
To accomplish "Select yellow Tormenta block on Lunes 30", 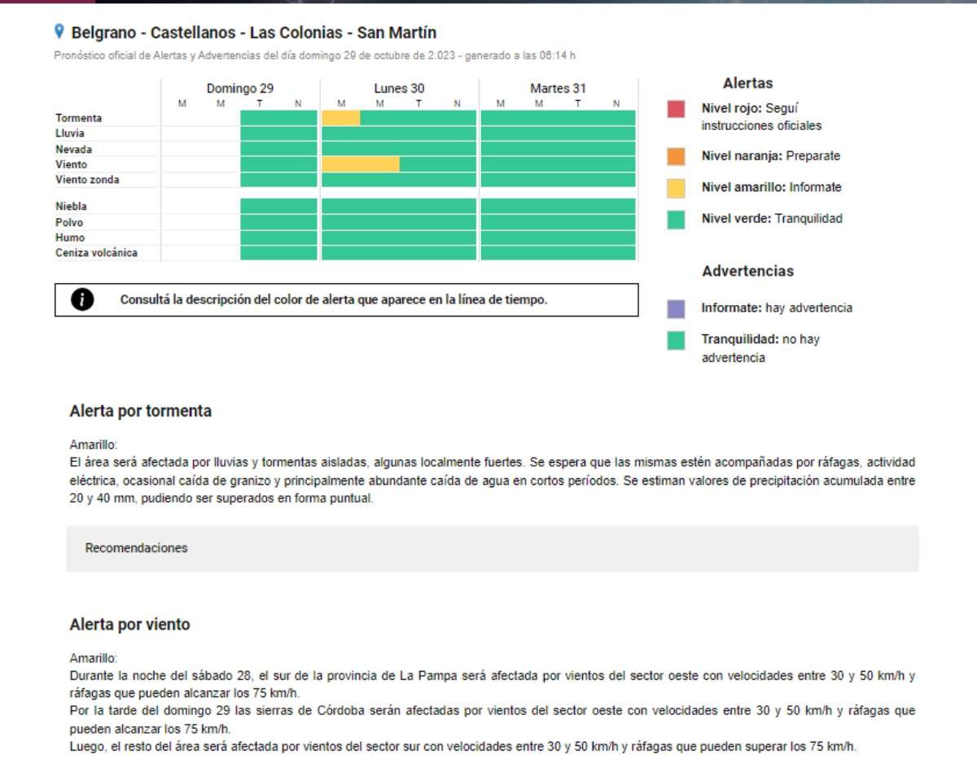I will tap(341, 119).
